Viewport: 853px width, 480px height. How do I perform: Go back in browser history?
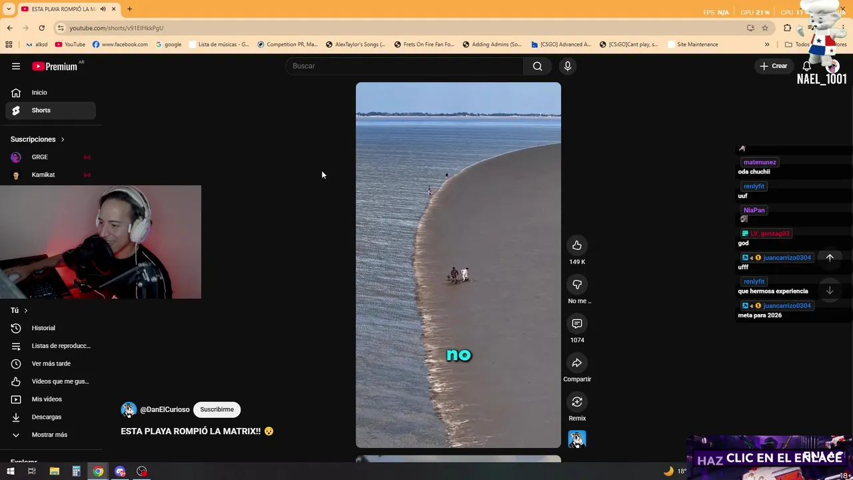(9, 28)
